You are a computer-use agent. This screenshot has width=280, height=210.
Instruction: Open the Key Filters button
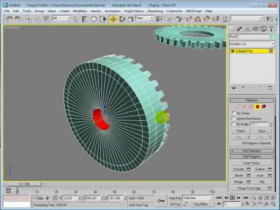pyautogui.click(x=201, y=204)
